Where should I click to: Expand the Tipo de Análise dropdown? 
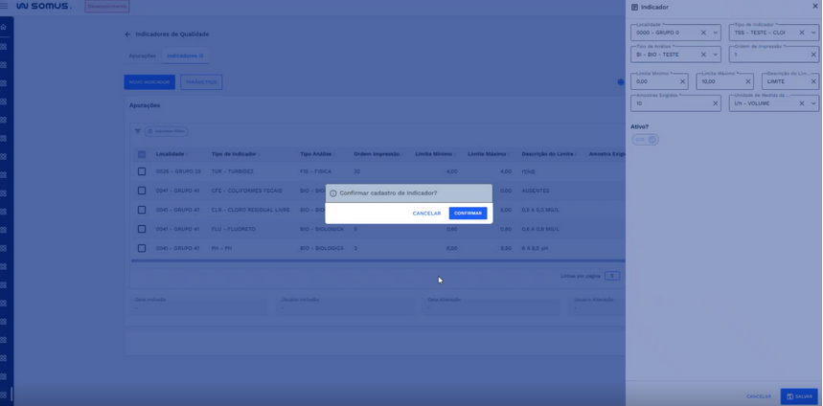click(715, 55)
